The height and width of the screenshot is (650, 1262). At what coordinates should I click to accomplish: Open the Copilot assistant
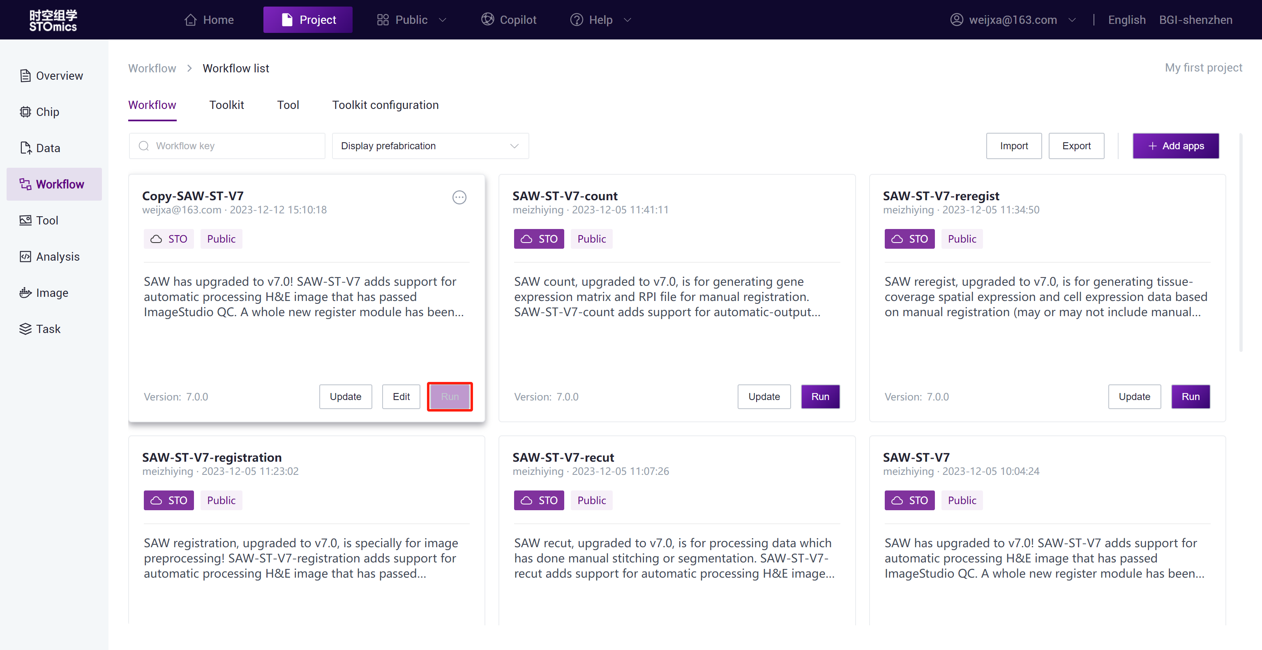coord(508,20)
